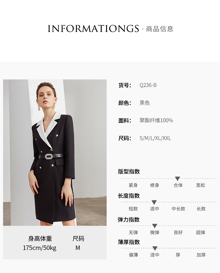Click the fabric text 聚酯纤维100%
Viewport: 220px width, 273px height.
[156, 120]
